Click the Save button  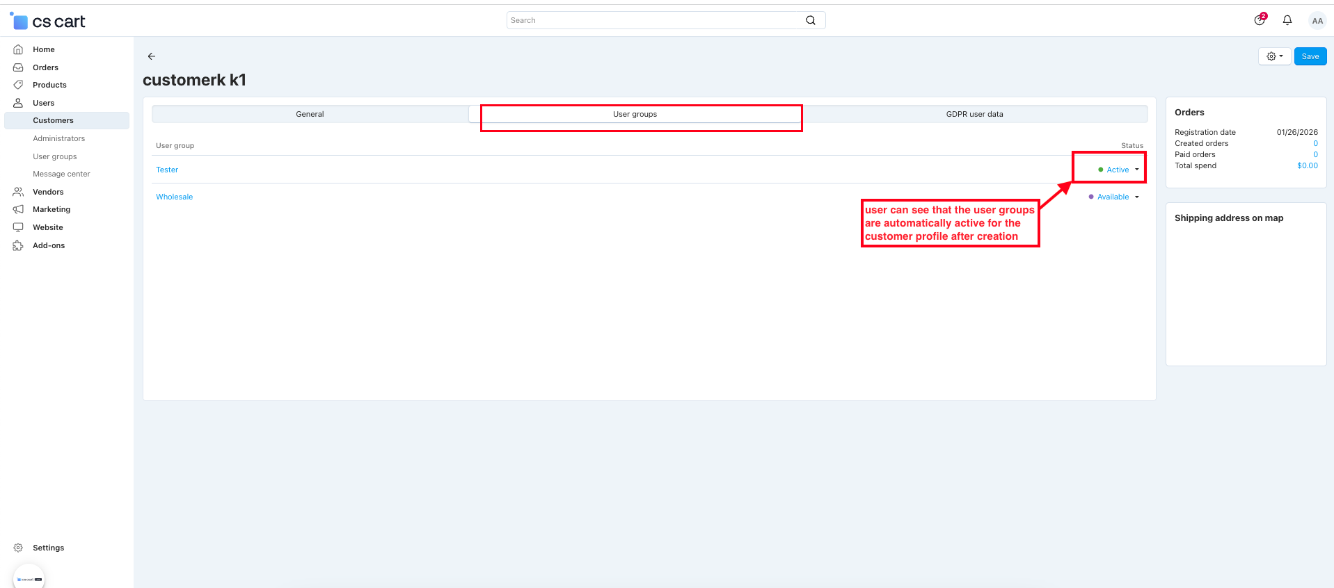[x=1310, y=56]
